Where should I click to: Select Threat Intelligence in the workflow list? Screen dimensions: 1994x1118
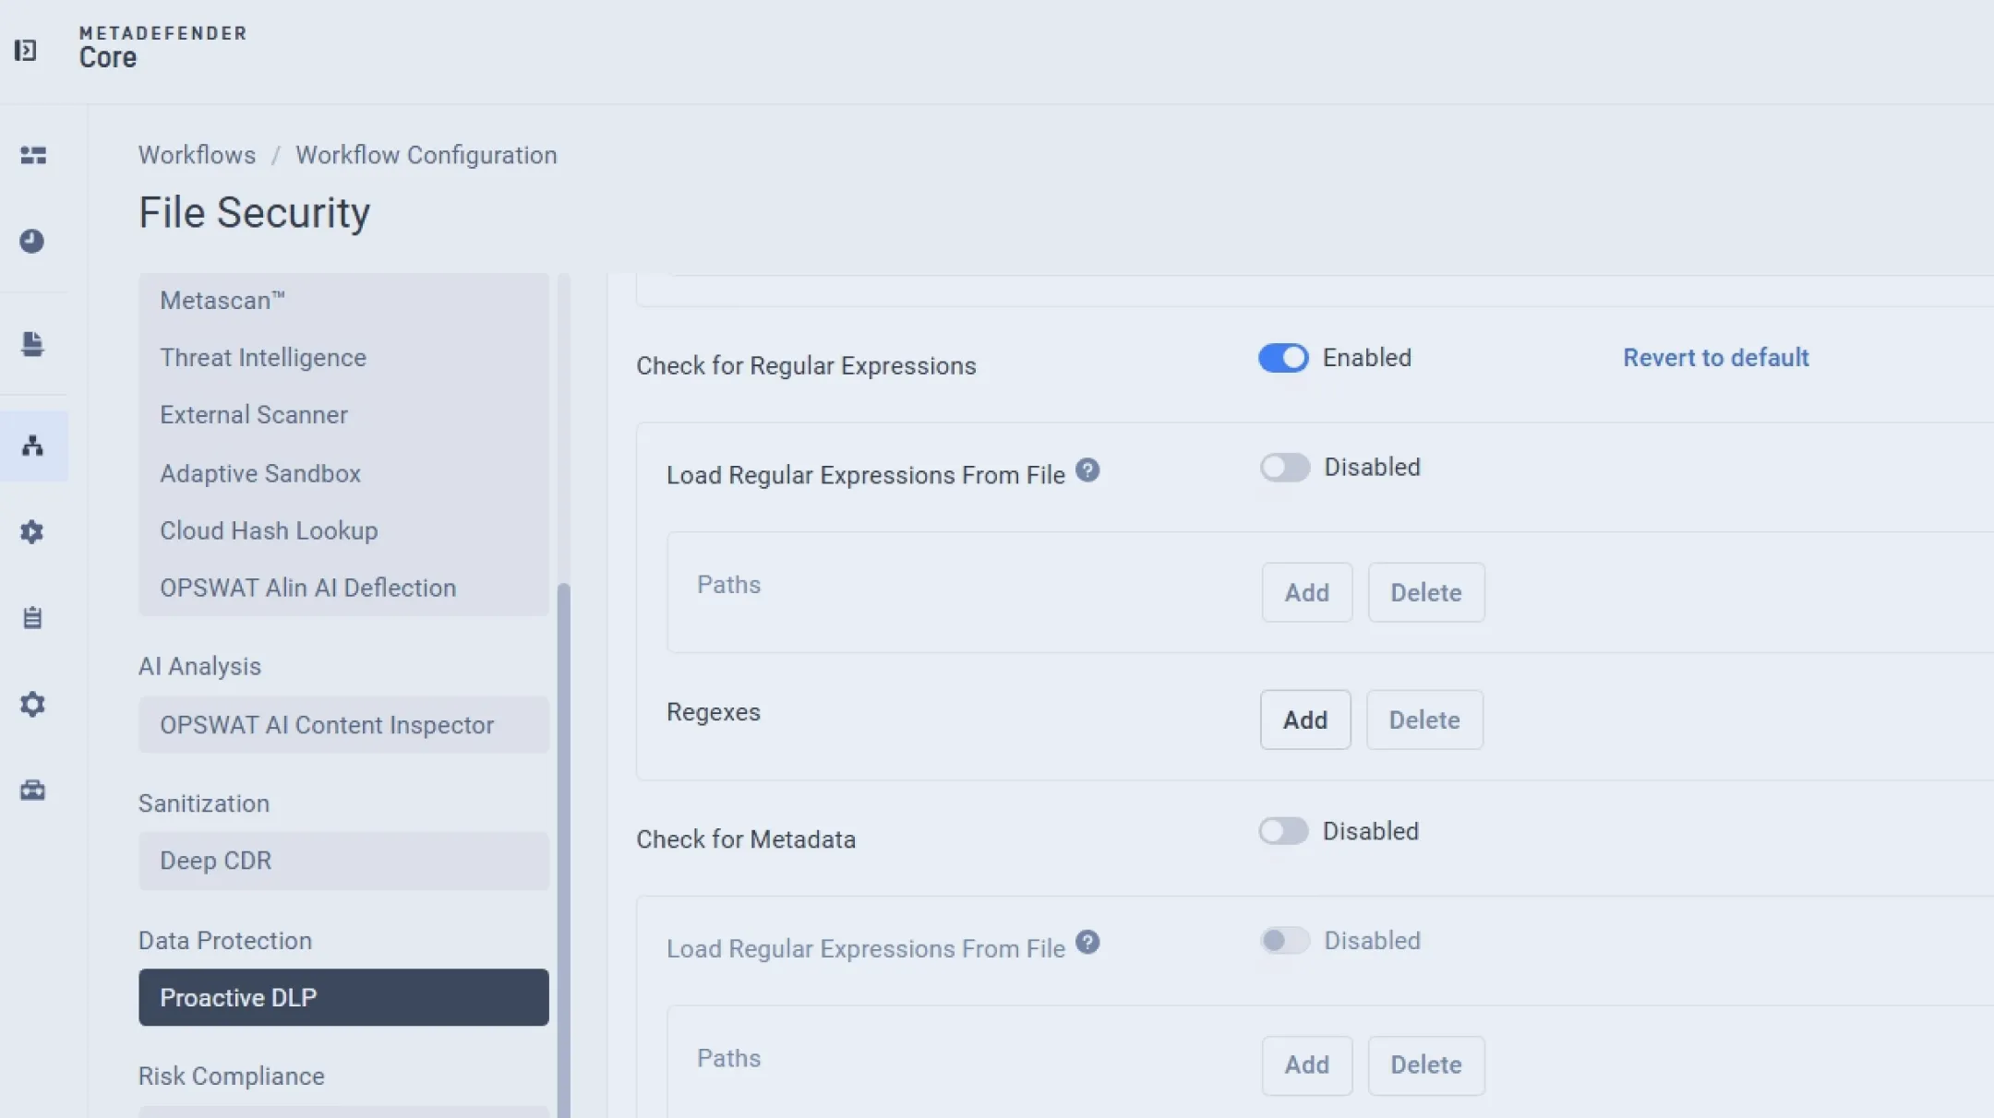[x=343, y=358]
